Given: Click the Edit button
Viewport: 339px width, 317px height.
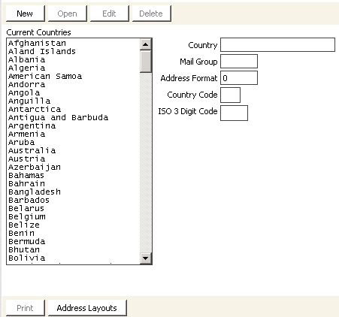Looking at the screenshot, I should [110, 14].
